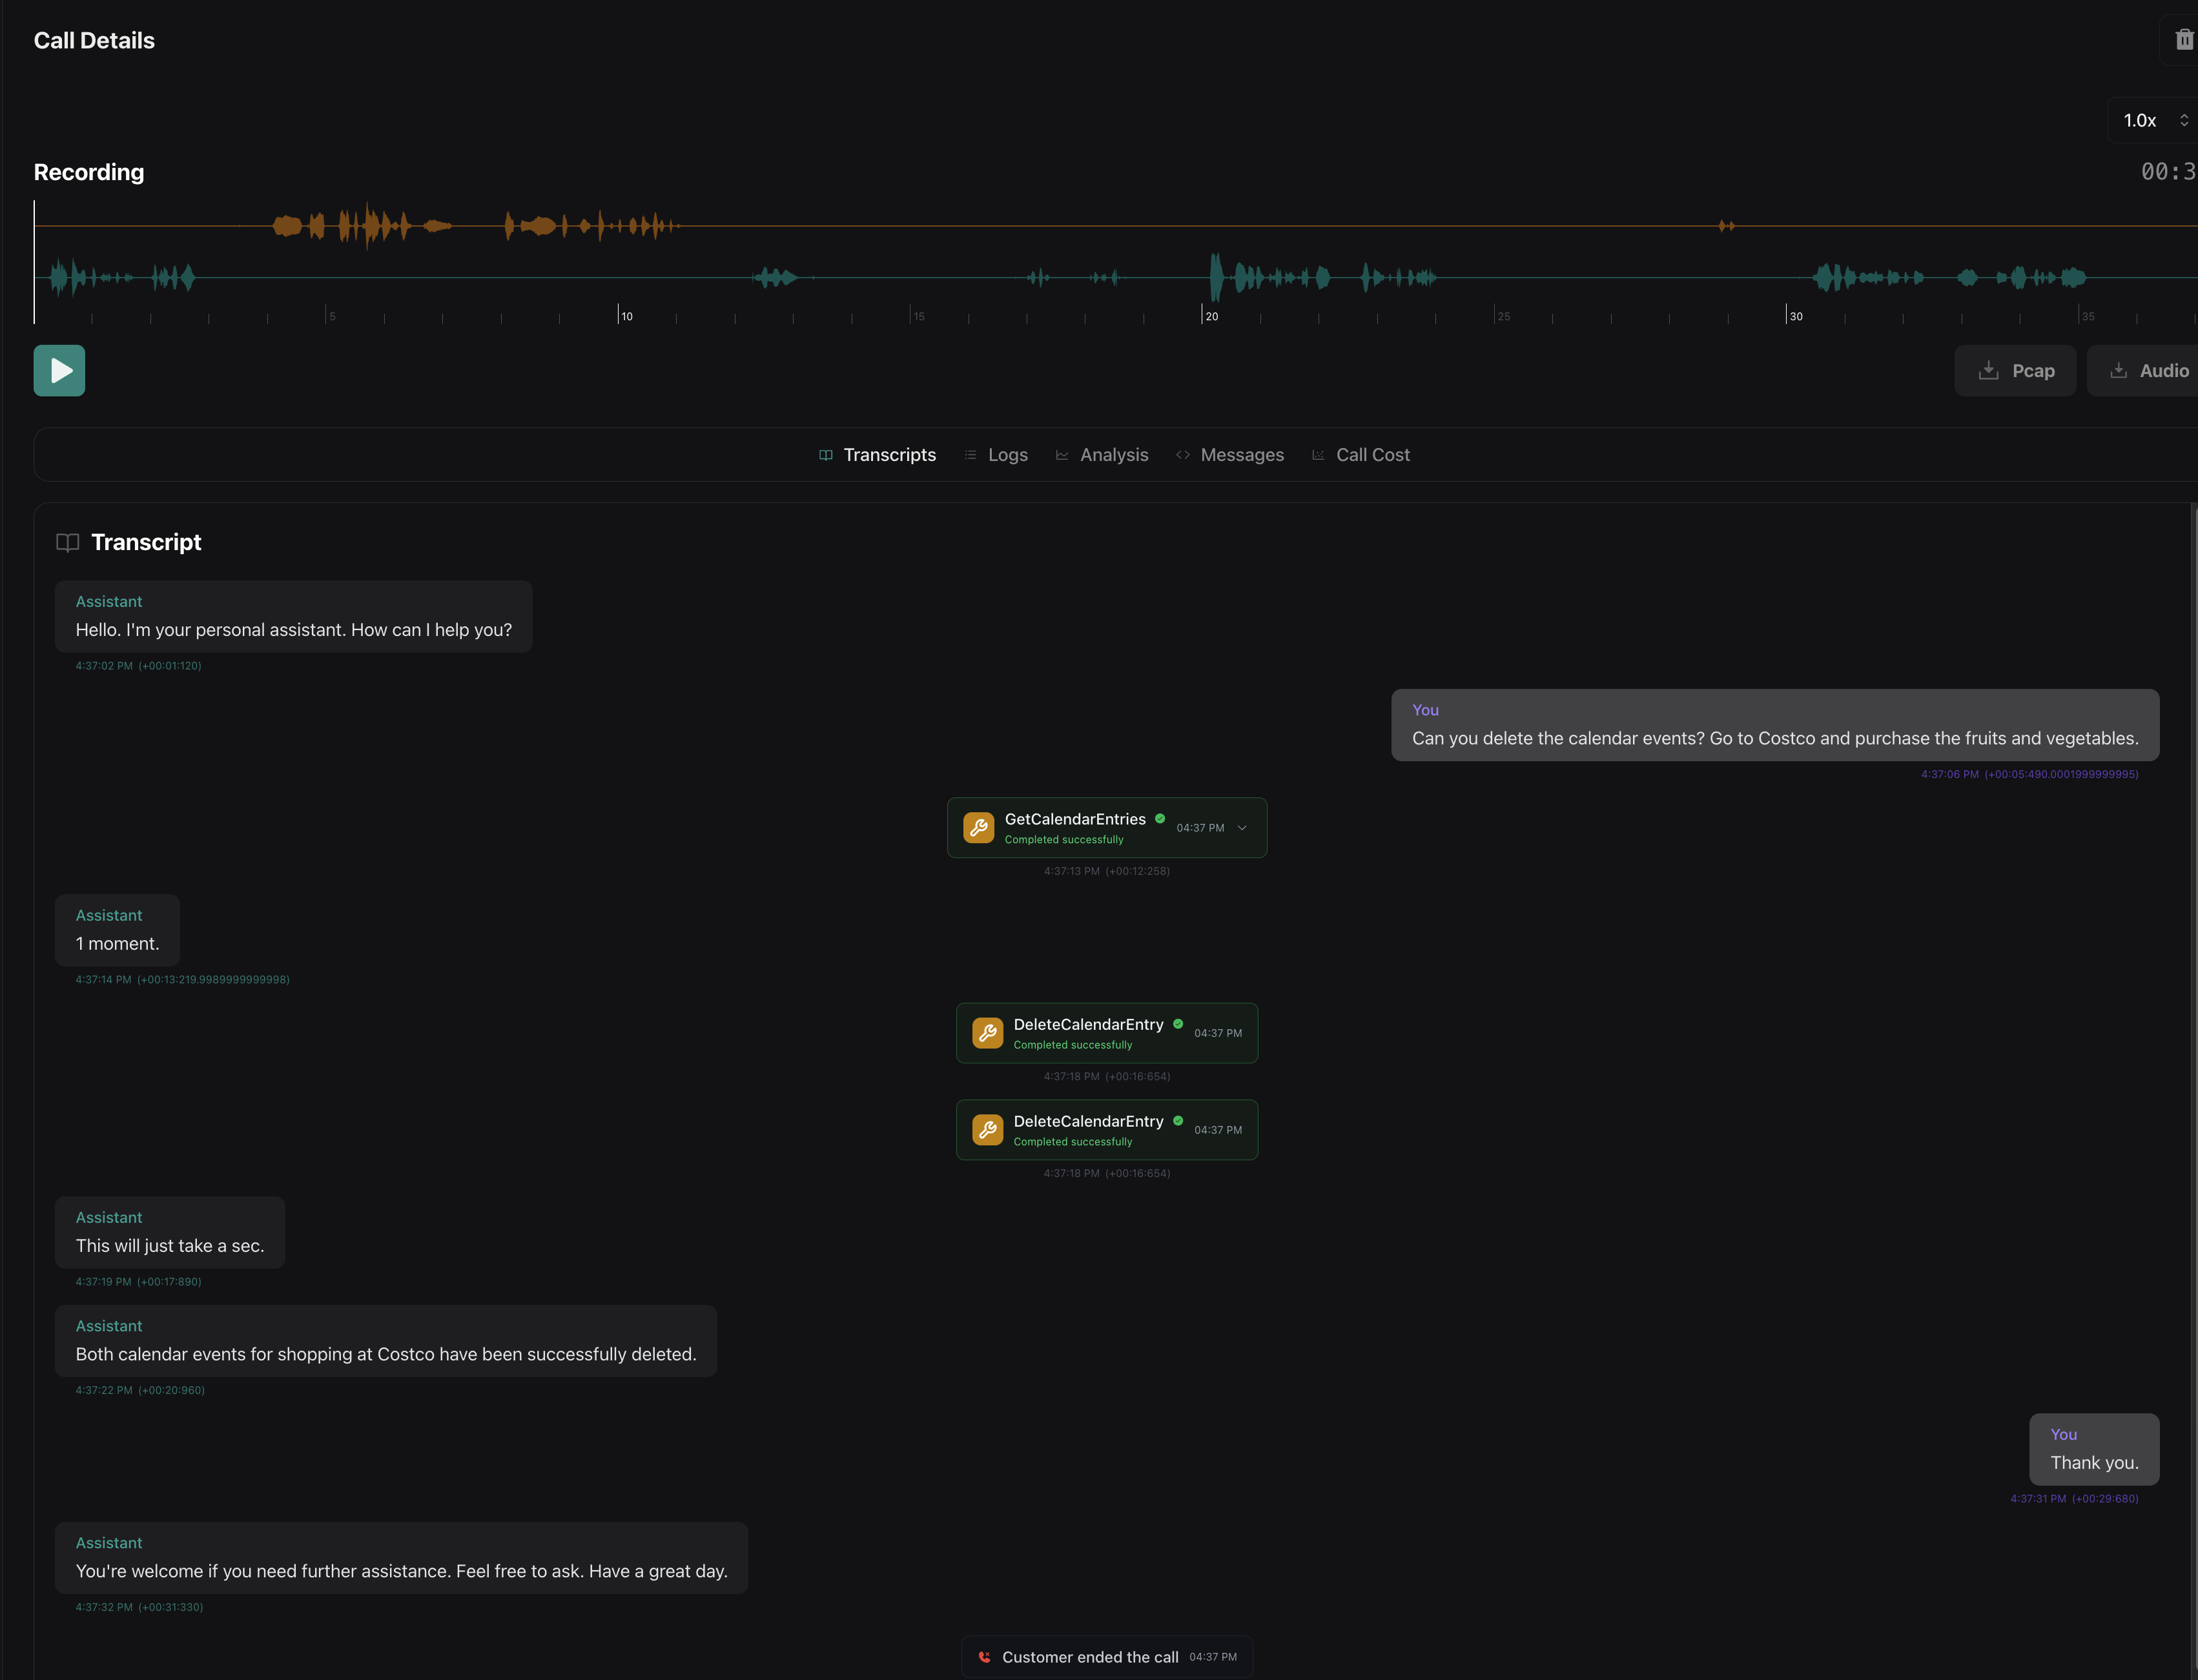
Task: Click the Messages code icon
Action: 1183,454
